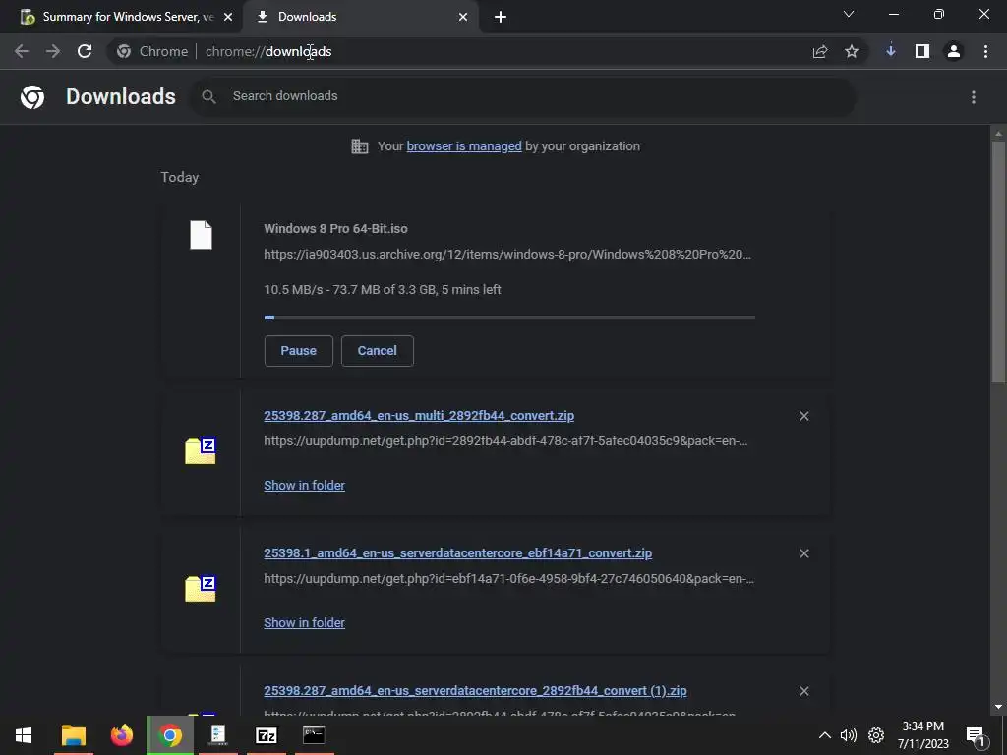Remove 25398.1 serverdatacentercore zip from list

[804, 553]
